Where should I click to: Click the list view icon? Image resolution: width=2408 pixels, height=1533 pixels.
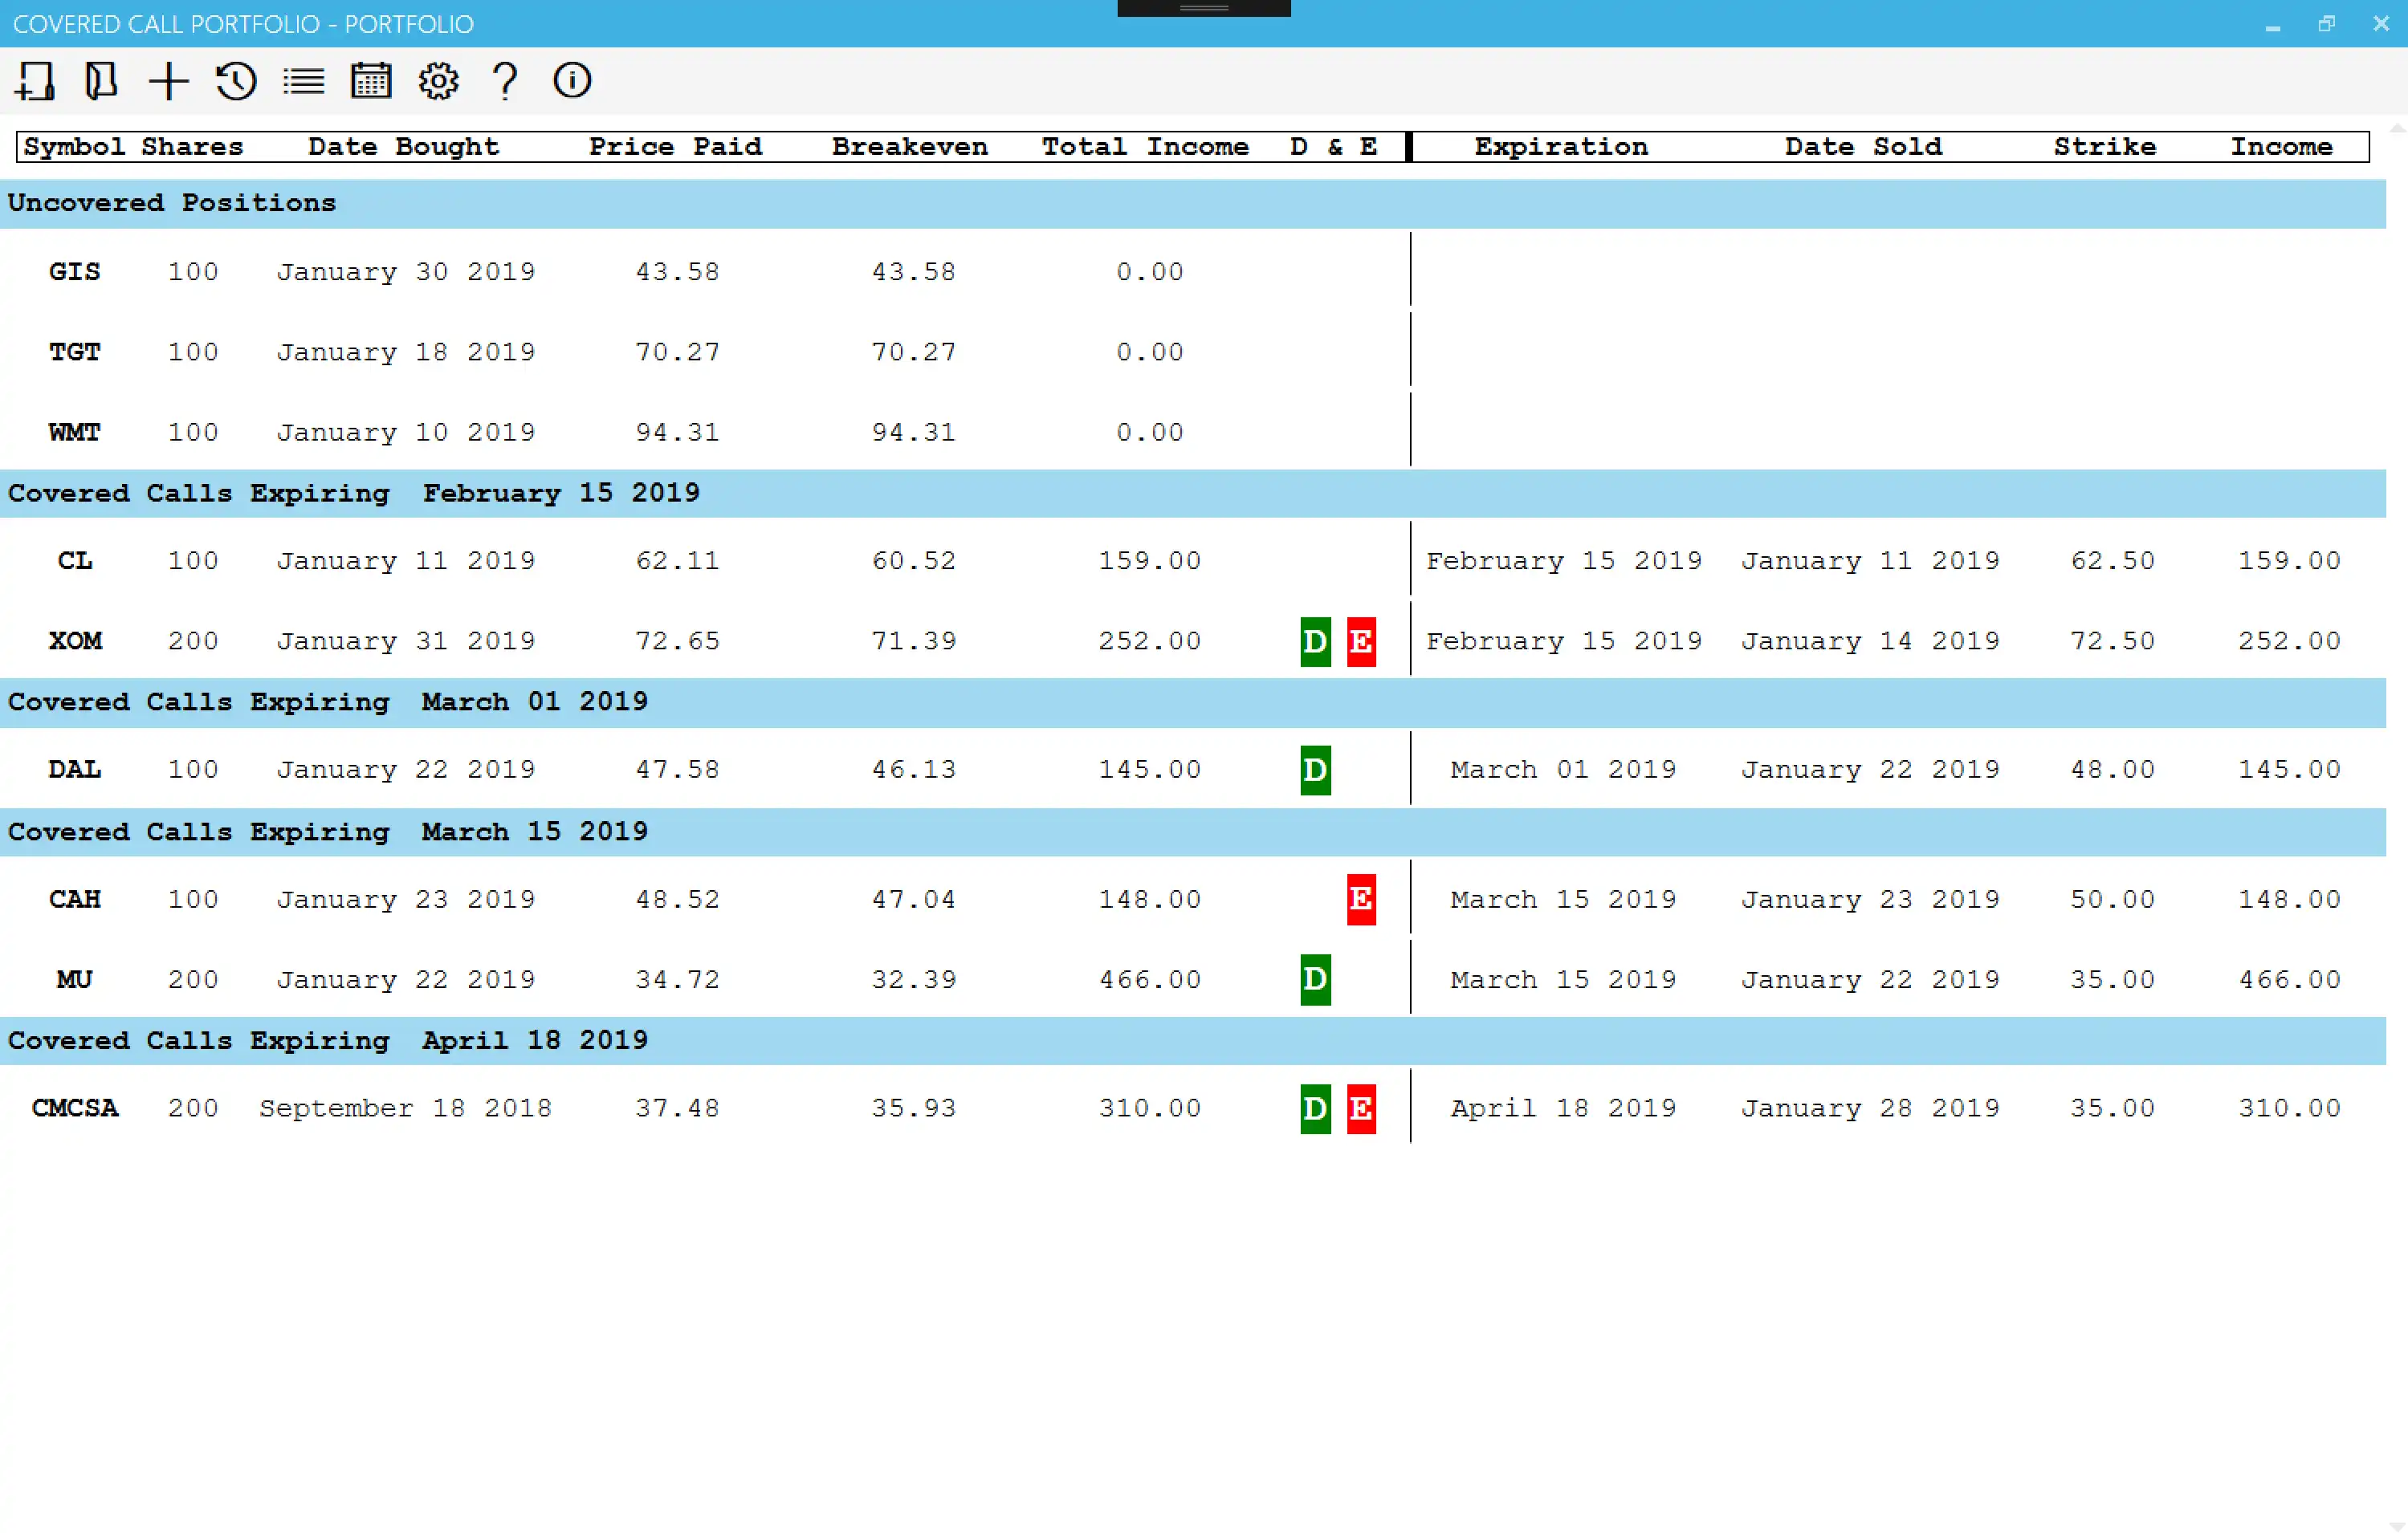pos(302,81)
